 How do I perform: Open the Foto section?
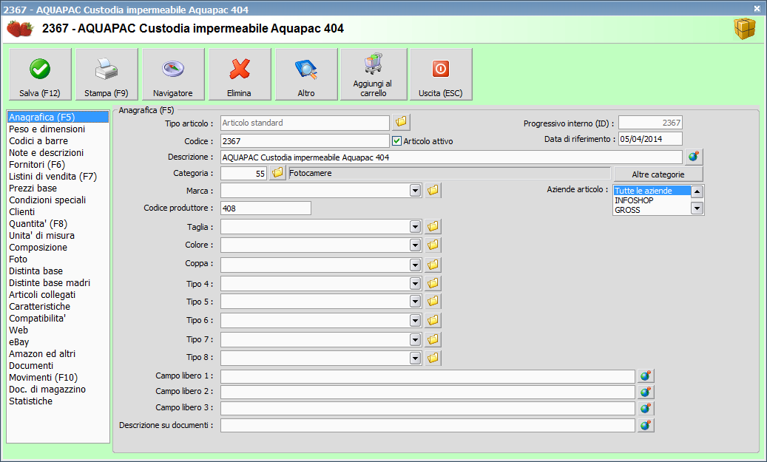click(18, 259)
